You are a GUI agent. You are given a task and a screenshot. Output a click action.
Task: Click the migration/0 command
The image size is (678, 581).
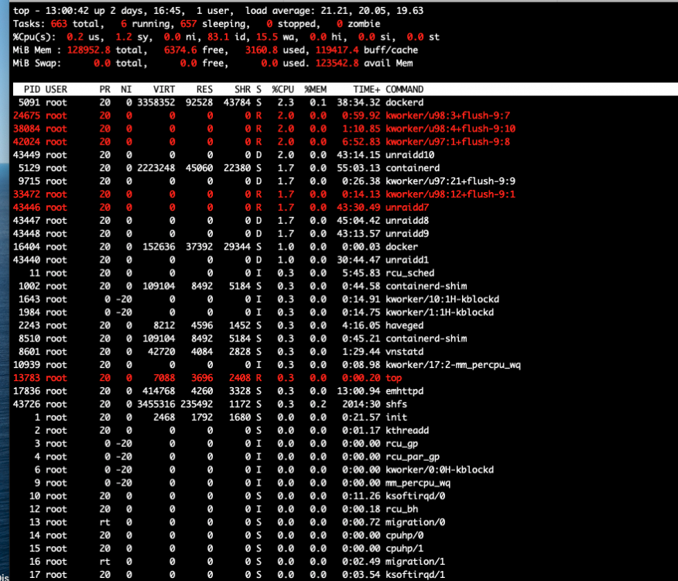pos(415,522)
